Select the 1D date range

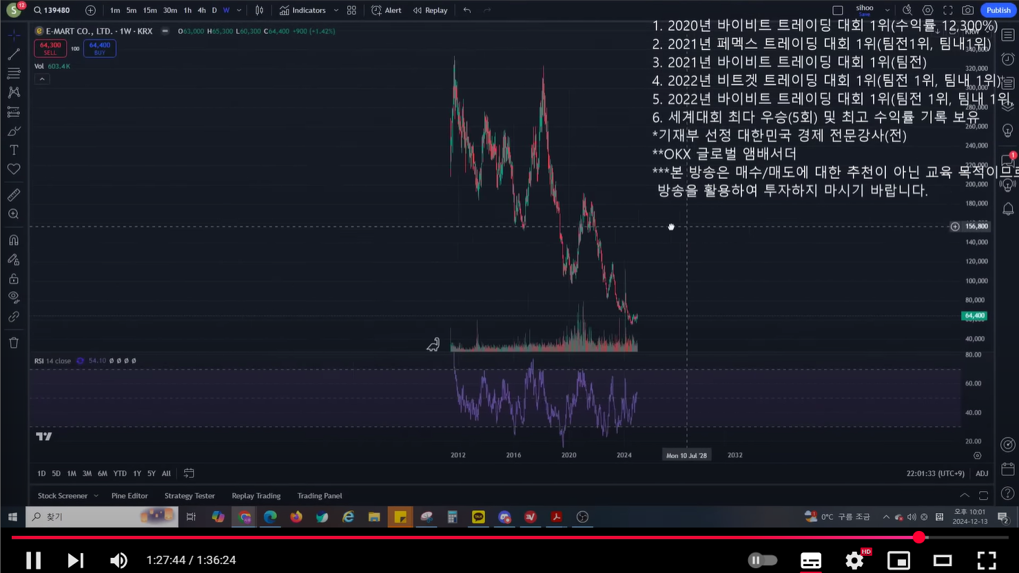point(41,474)
